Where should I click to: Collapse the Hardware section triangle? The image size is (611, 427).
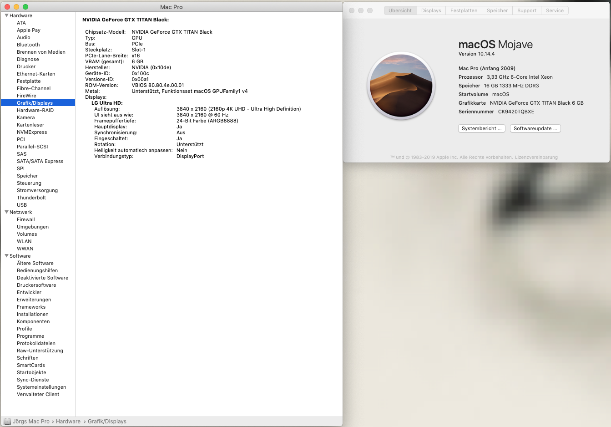point(6,15)
